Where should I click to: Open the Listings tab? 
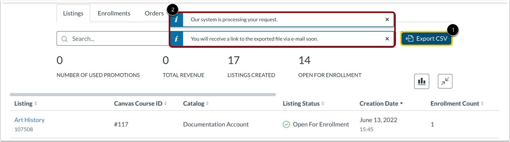pyautogui.click(x=73, y=13)
